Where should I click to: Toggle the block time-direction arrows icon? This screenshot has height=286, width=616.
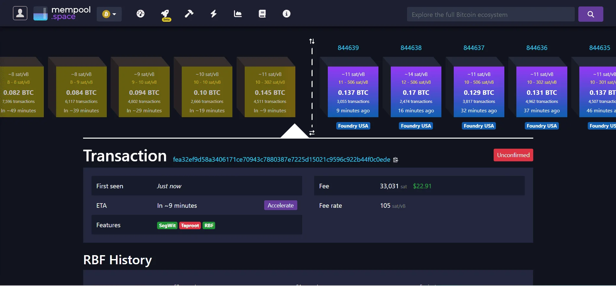(312, 41)
